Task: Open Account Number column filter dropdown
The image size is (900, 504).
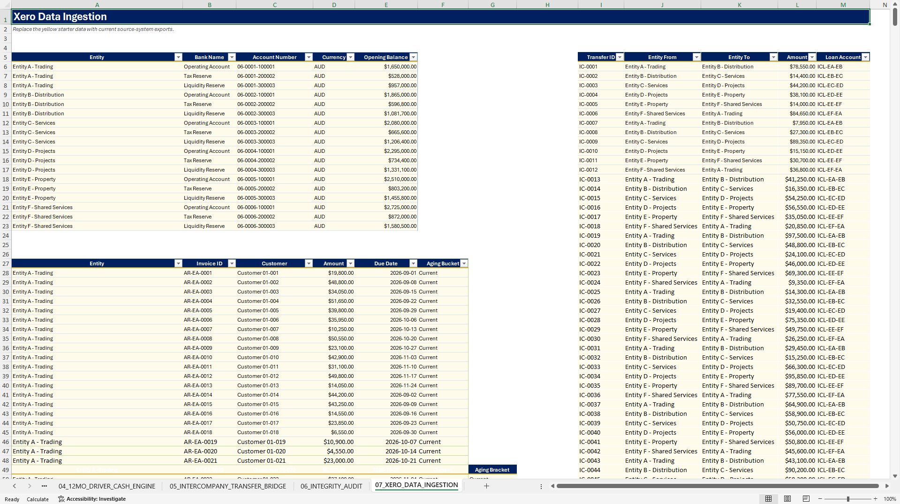Action: coord(309,57)
